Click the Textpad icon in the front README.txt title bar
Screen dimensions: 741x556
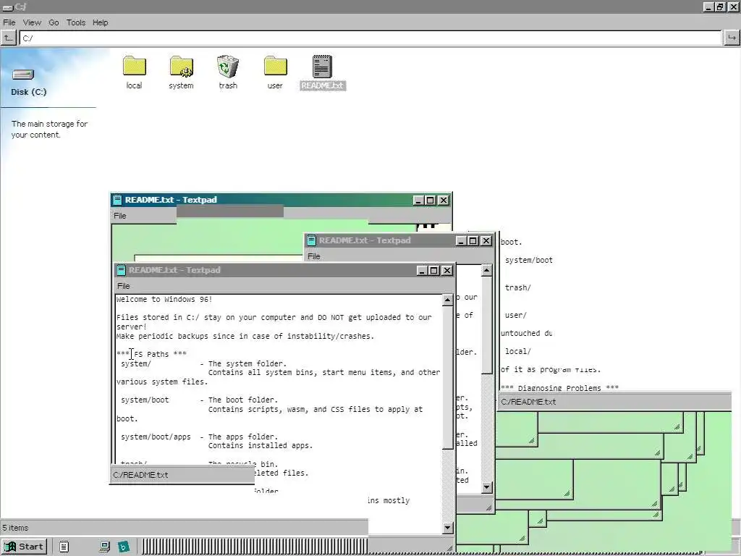(121, 270)
